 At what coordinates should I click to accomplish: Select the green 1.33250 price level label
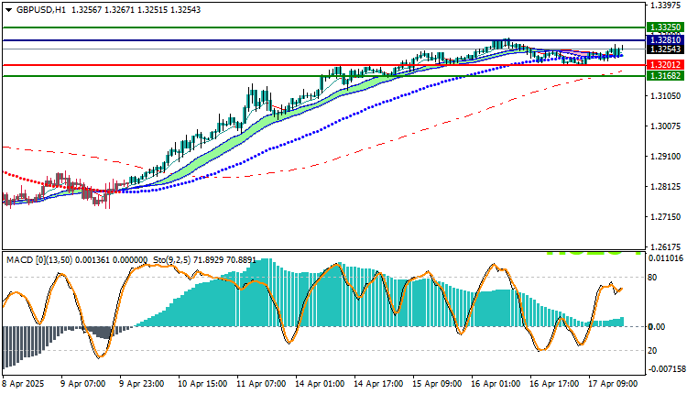[x=665, y=27]
